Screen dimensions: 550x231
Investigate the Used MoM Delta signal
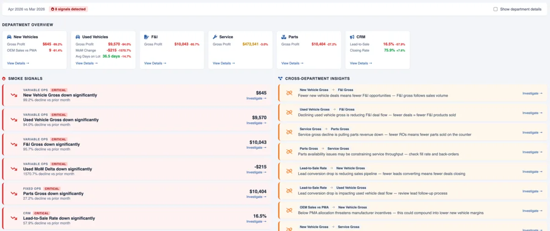click(x=256, y=172)
